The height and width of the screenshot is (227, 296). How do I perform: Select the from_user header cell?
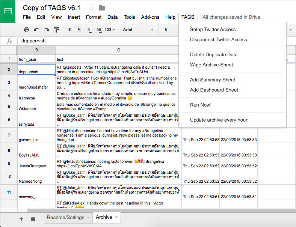36,59
